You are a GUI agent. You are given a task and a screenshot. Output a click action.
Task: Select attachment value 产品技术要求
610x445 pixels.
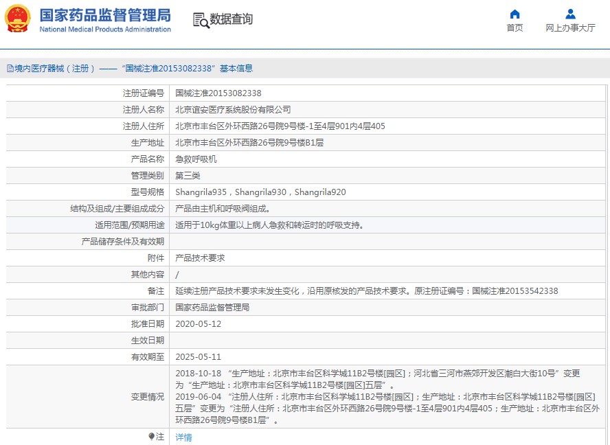pyautogui.click(x=200, y=258)
